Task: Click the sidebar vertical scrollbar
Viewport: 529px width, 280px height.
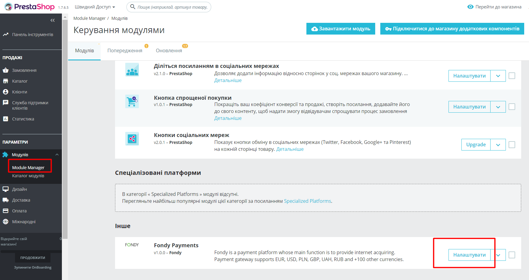Action: 65,129
